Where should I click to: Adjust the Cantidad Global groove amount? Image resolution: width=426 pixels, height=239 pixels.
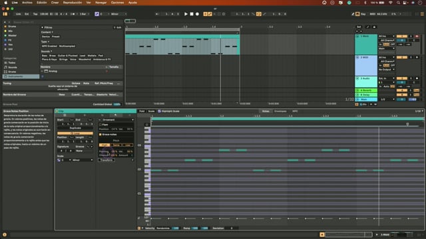(x=117, y=104)
